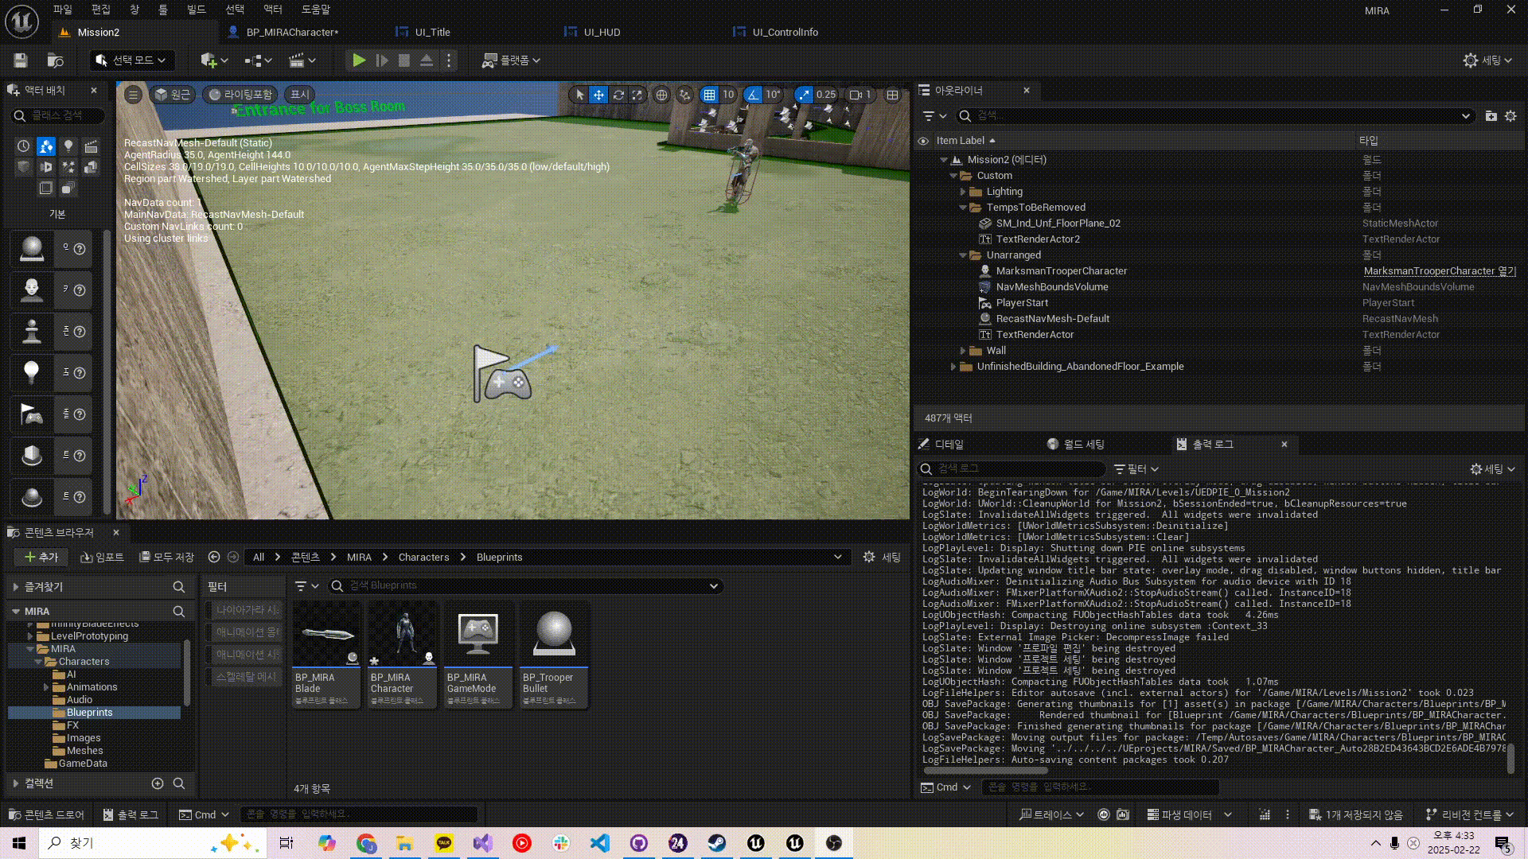Change the 원근 perspective view mode
The width and height of the screenshot is (1528, 859).
click(173, 95)
